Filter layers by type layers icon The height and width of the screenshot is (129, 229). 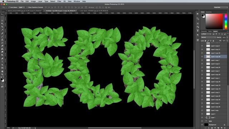coord(219,34)
